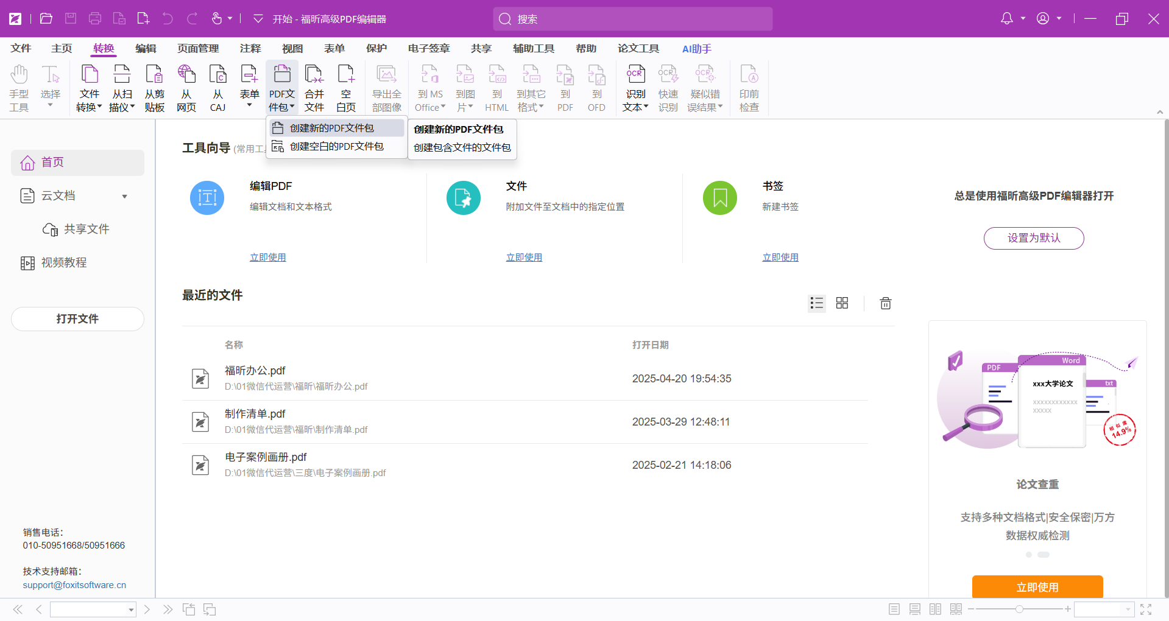Choose Create Blank PDF Portfolio (创建空白的PDF文件包)
1169x621 pixels.
[336, 147]
